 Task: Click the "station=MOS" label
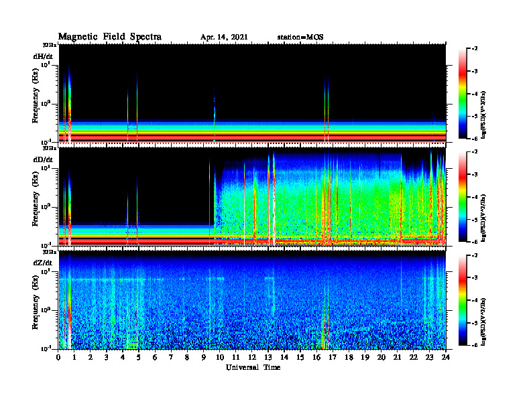click(x=300, y=38)
